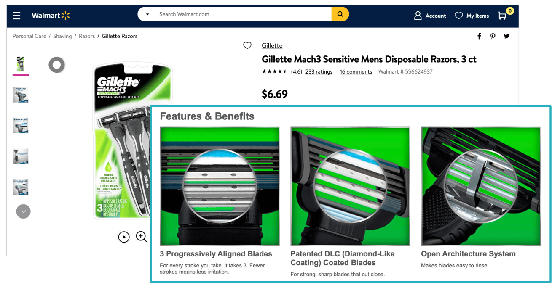The width and height of the screenshot is (560, 293).
Task: Open the 16 comments link
Action: point(356,72)
